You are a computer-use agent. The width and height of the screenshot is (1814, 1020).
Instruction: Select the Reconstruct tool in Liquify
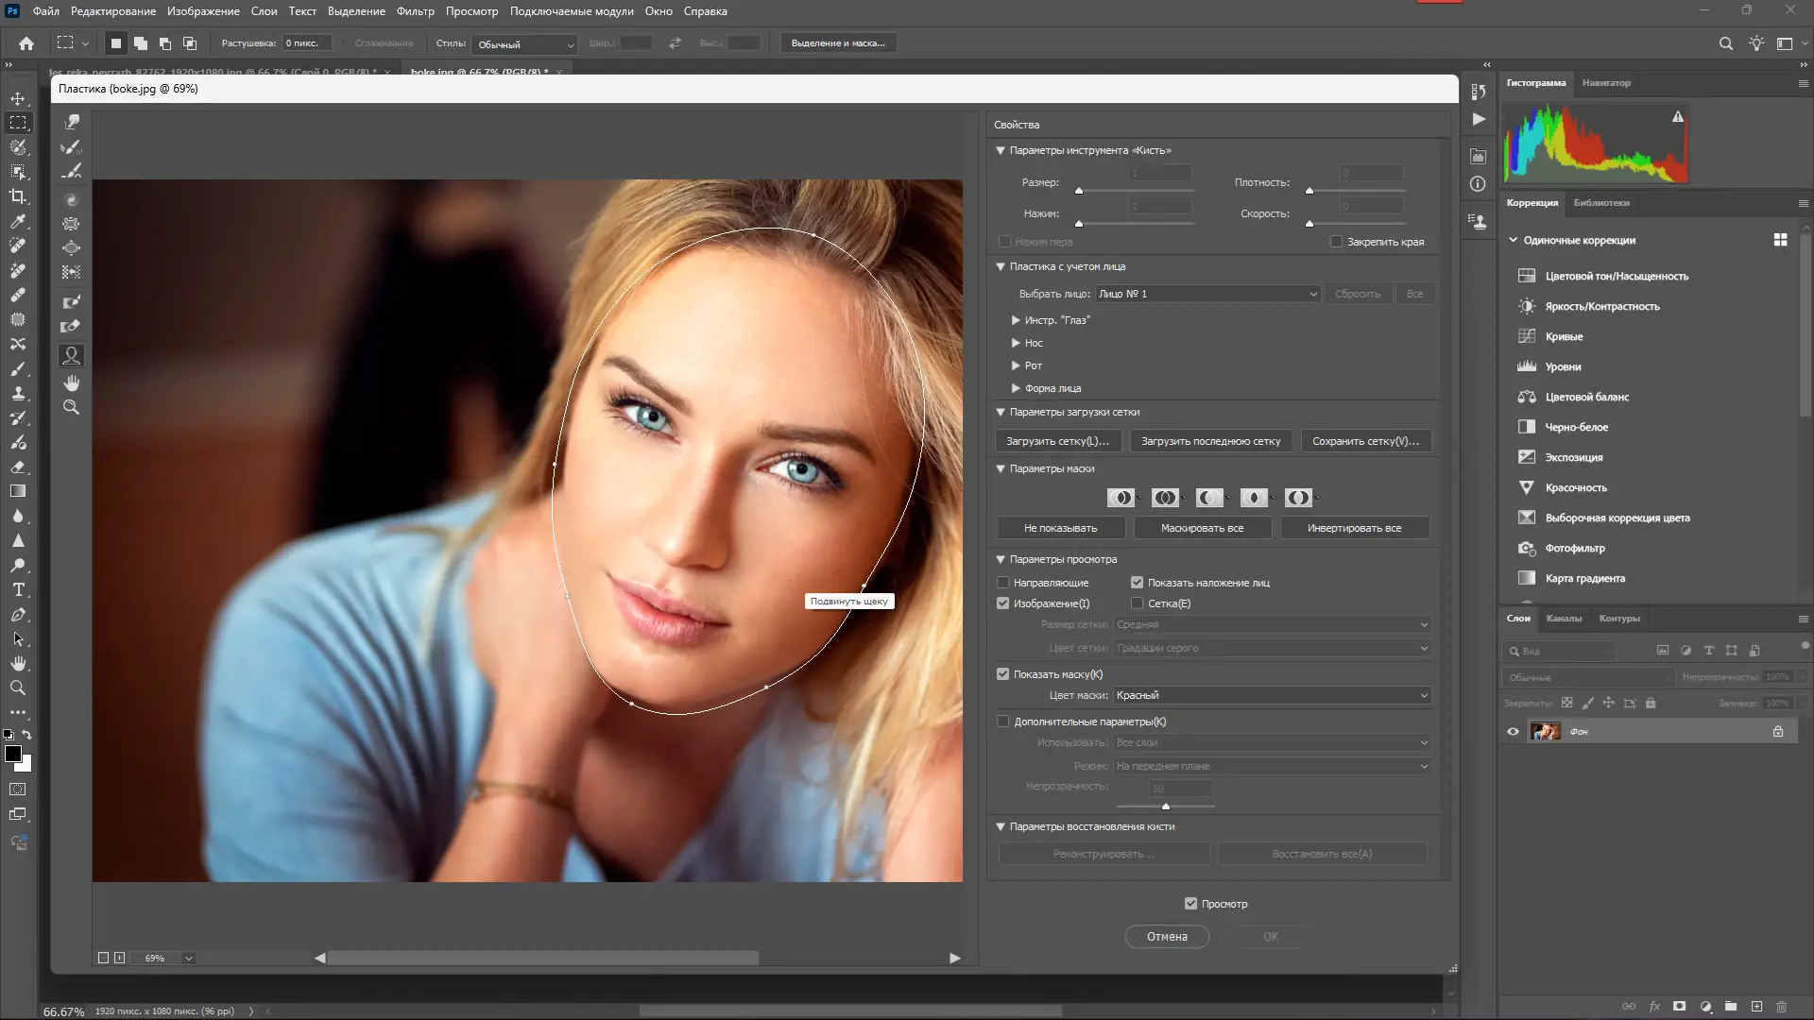pyautogui.click(x=71, y=146)
